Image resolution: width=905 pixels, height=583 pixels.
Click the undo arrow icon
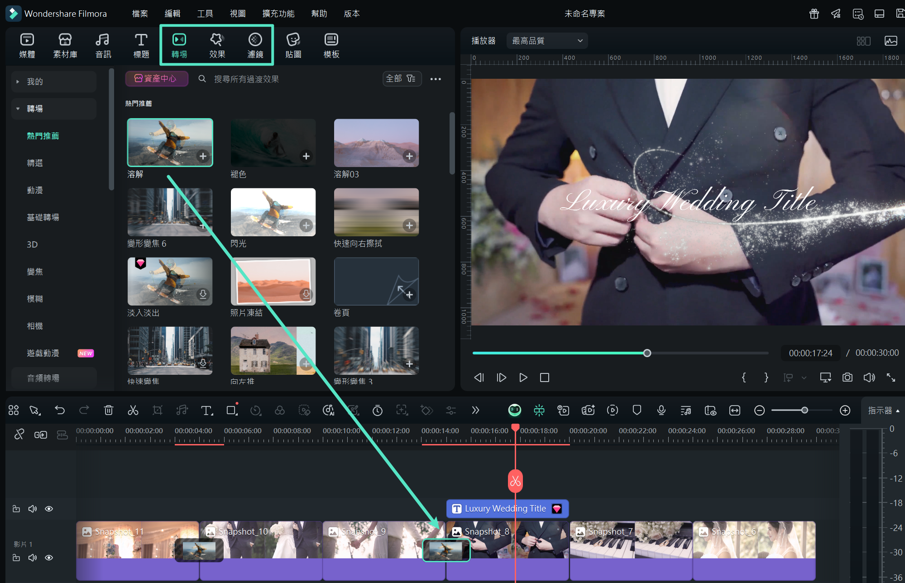coord(60,410)
